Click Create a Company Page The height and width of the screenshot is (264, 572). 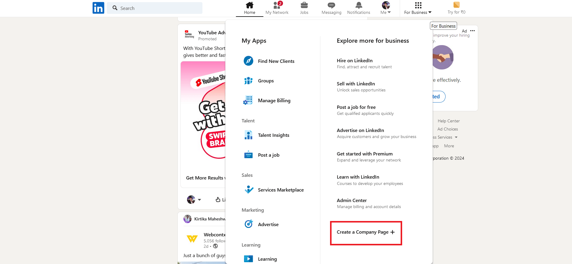point(366,232)
